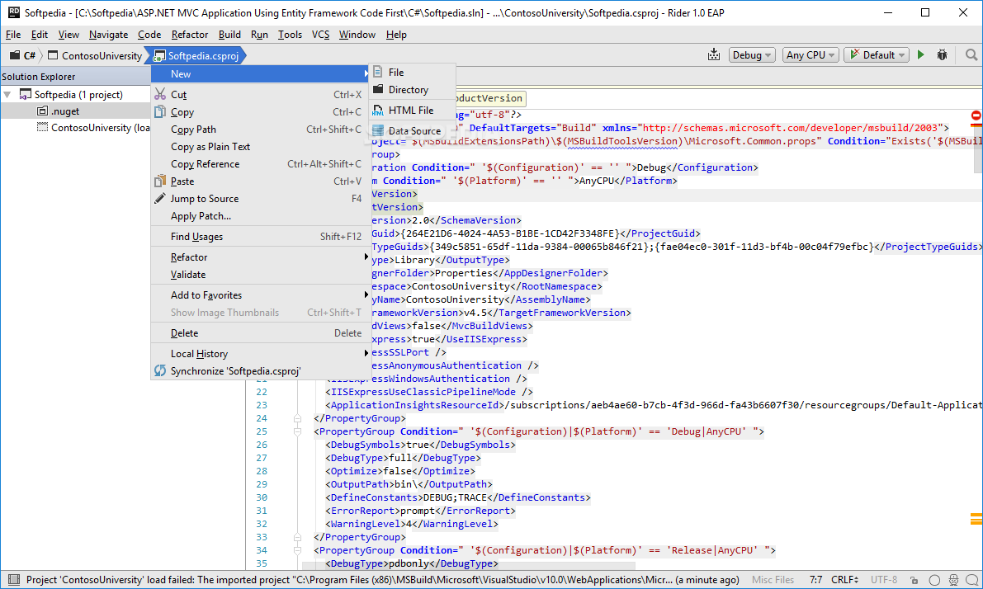The height and width of the screenshot is (589, 983).
Task: Click the project load failed status message
Action: tap(382, 580)
